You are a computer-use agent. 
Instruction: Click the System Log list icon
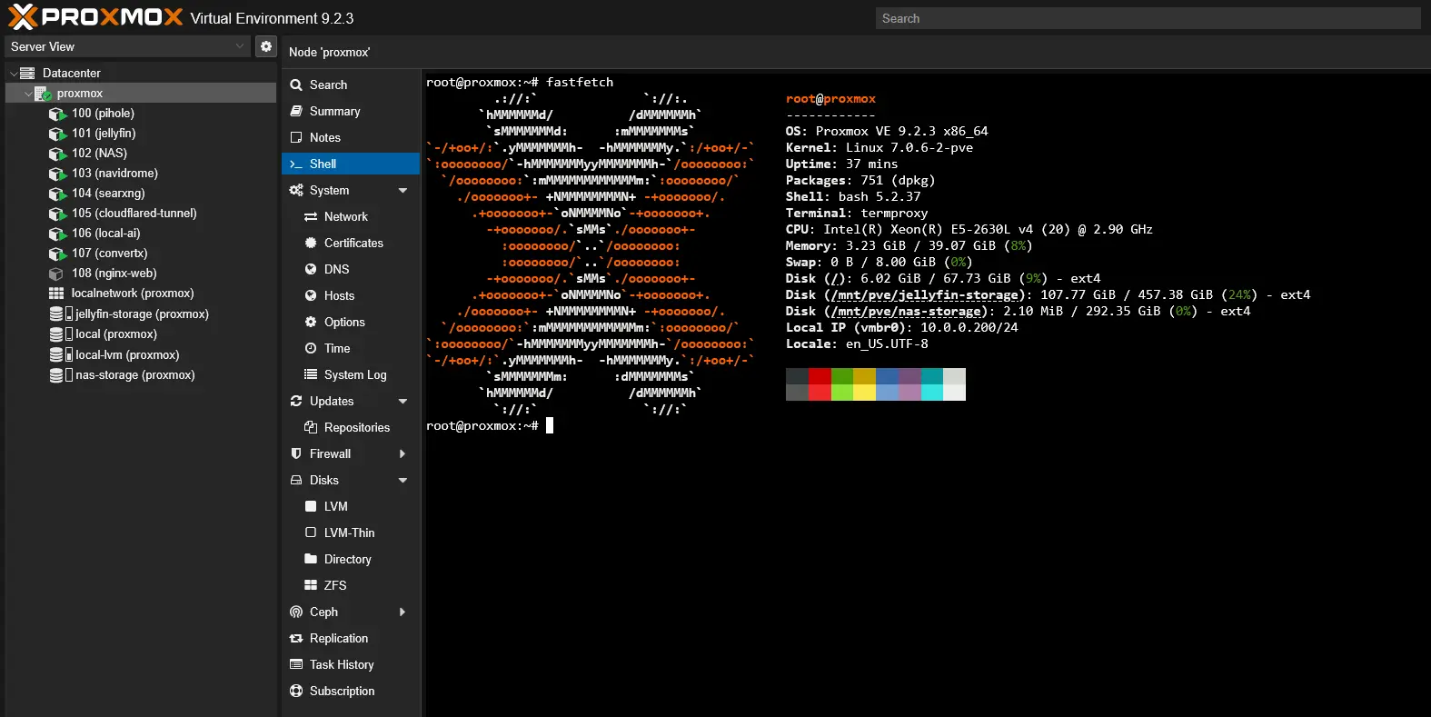point(311,374)
